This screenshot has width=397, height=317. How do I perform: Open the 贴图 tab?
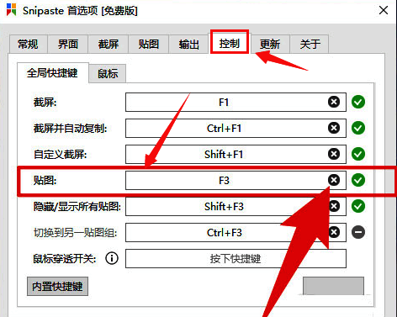(149, 44)
